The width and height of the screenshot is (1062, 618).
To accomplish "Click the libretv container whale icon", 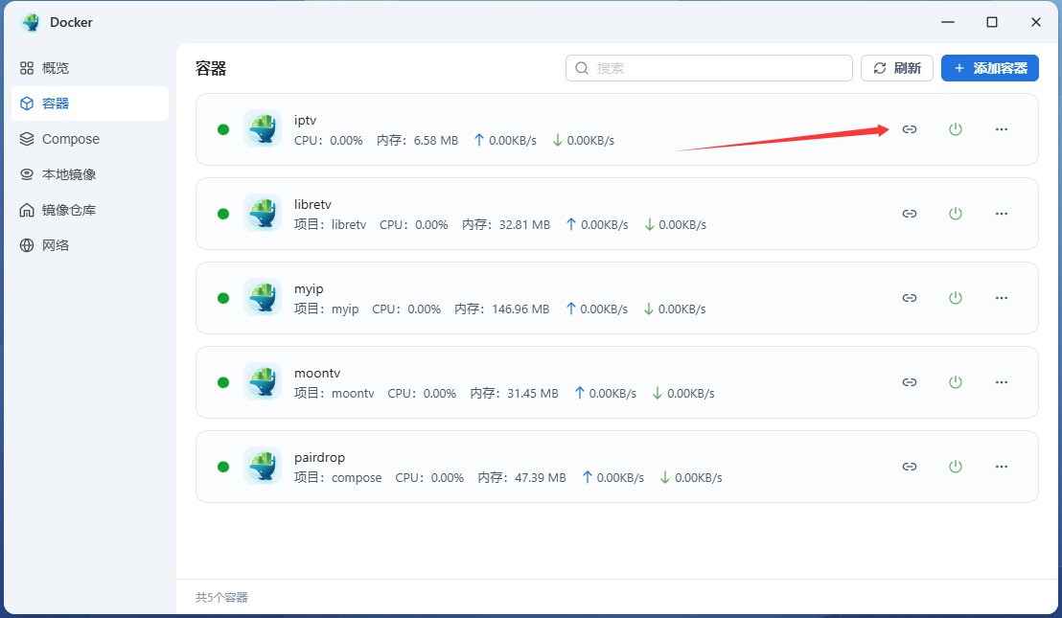I will [x=263, y=214].
